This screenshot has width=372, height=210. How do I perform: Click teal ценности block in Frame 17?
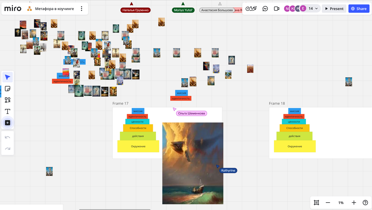pos(137,122)
